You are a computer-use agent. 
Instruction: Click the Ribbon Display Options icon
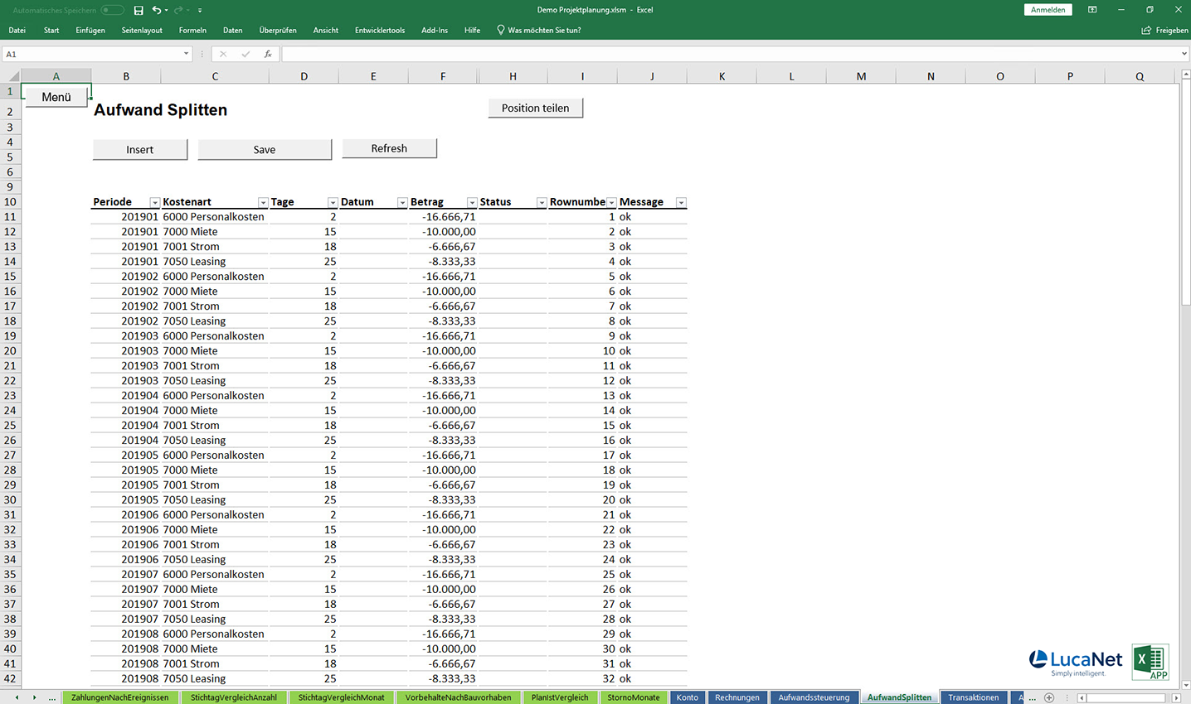point(1092,10)
